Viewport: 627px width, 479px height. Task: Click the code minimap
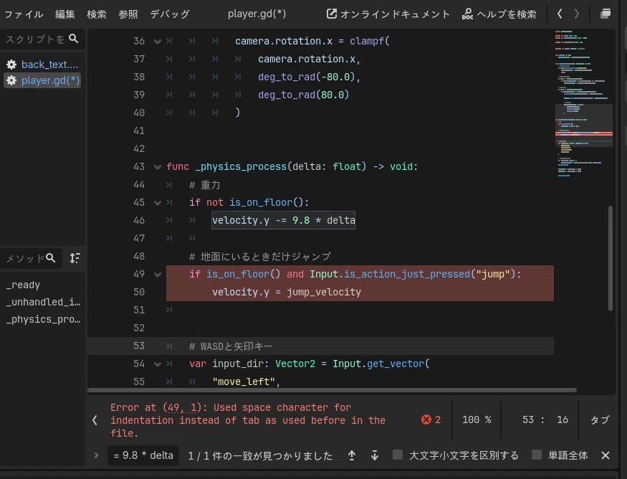(x=584, y=104)
